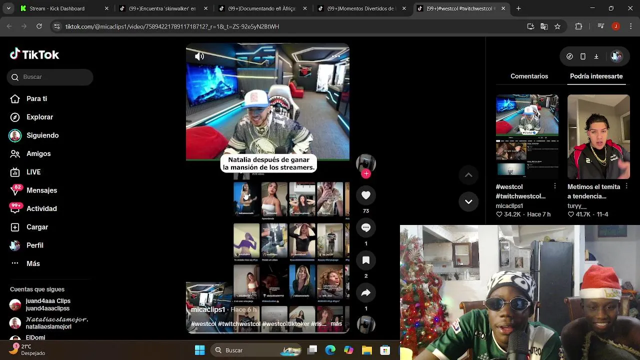This screenshot has height=360, width=640.
Task: Open the Chrome three-dot menu
Action: 630,26
